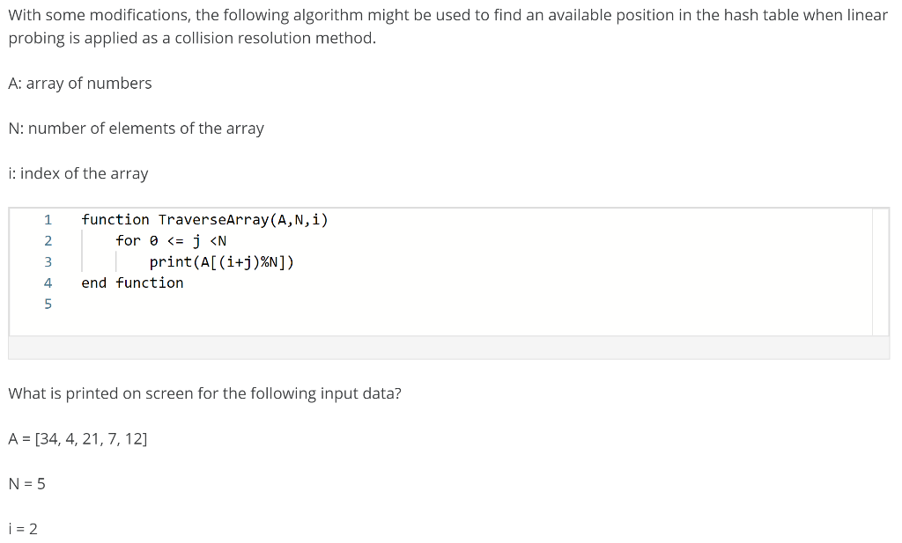The image size is (902, 543).
Task: Click the print(A[(i+j)%N]) statement
Action: point(221,262)
